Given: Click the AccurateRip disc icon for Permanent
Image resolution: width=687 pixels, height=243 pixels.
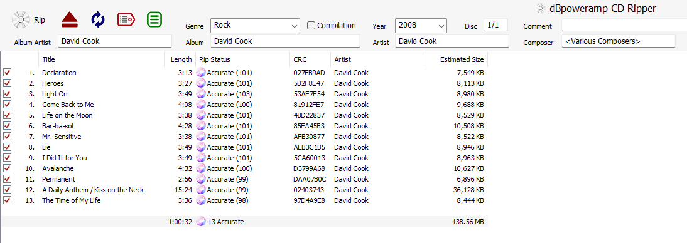Looking at the screenshot, I should pos(201,179).
